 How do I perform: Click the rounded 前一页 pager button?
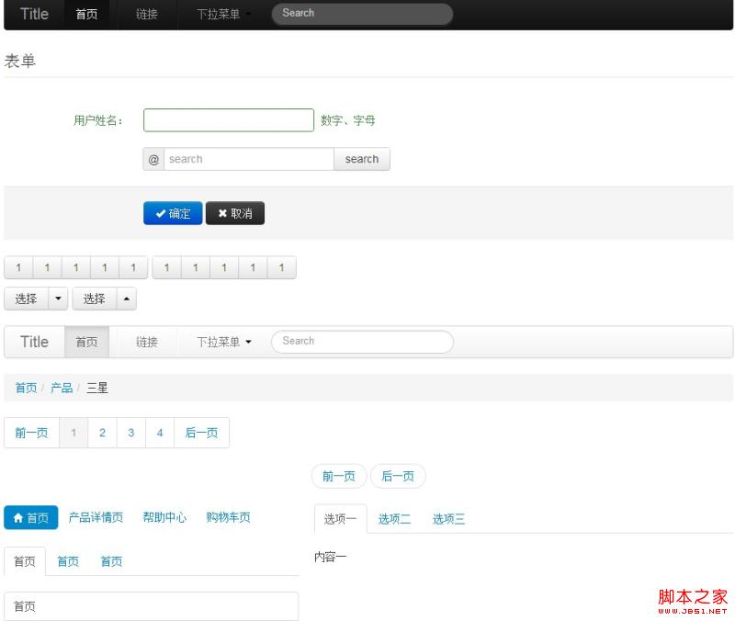pos(339,476)
